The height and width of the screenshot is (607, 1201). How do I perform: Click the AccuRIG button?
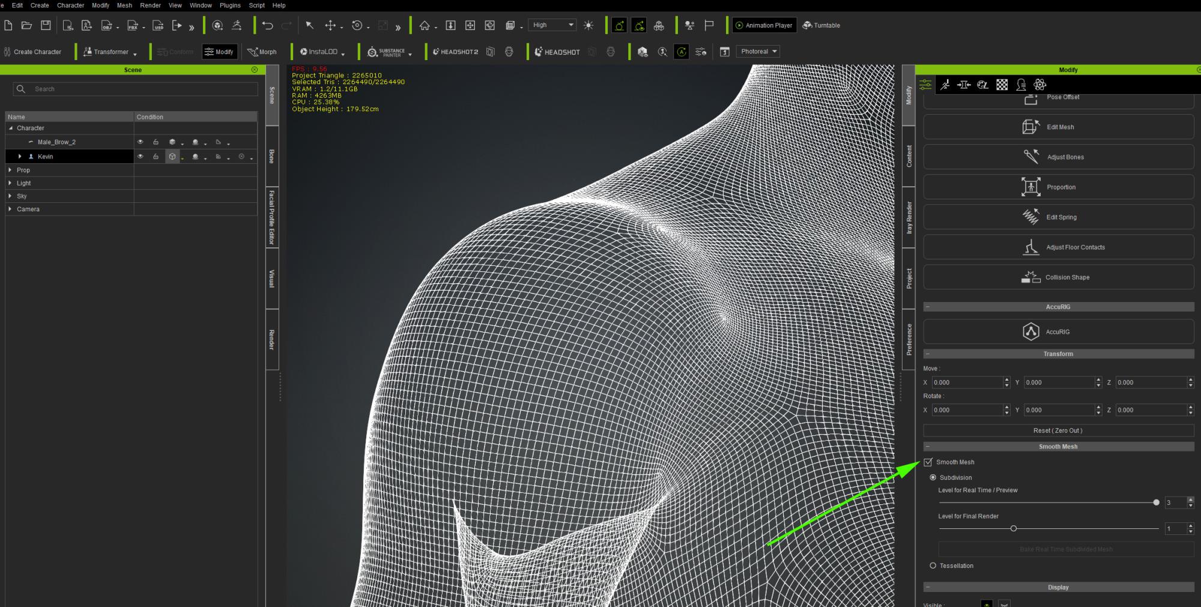click(x=1058, y=332)
